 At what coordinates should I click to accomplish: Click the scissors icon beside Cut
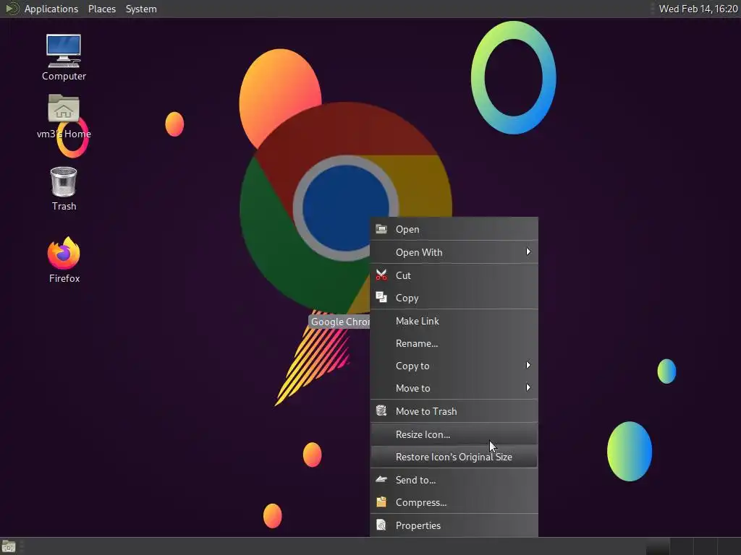coord(381,275)
